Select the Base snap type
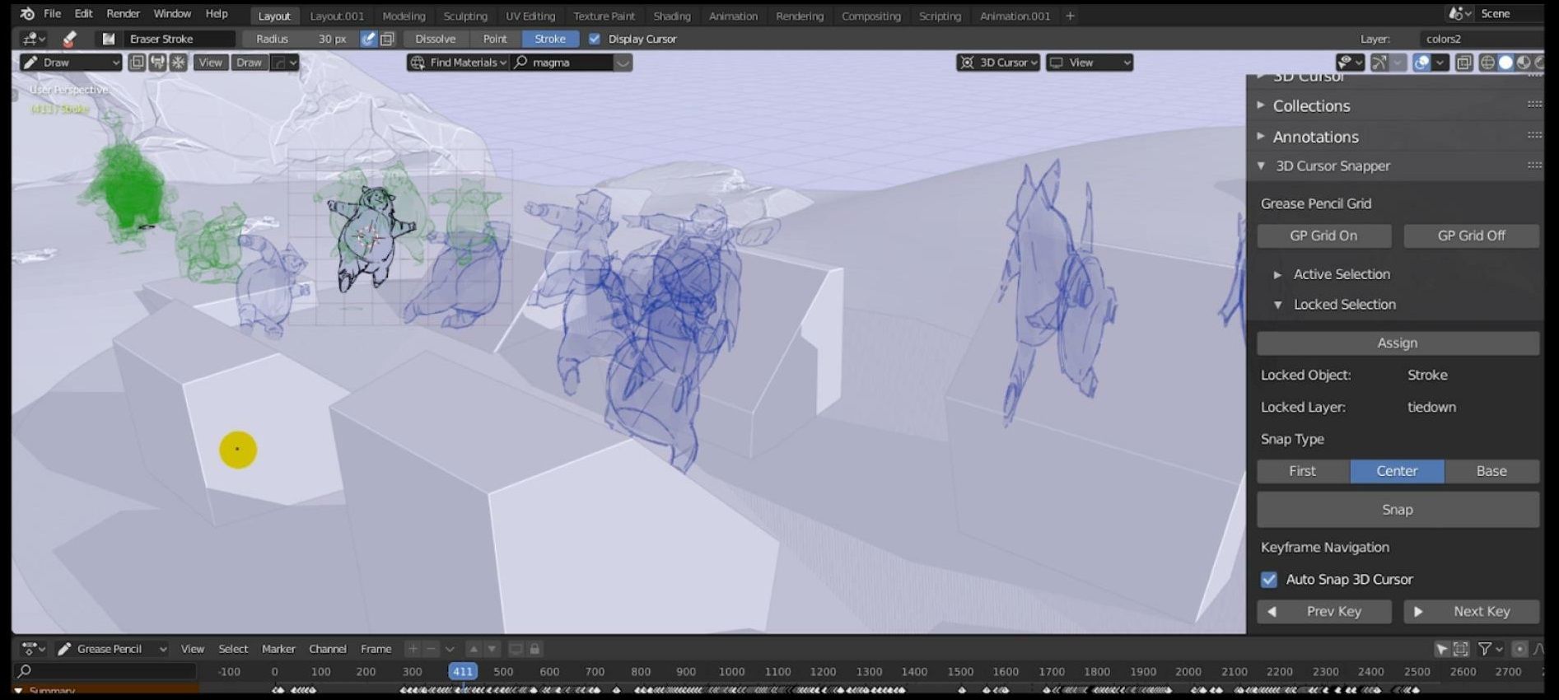The height and width of the screenshot is (700, 1559). (x=1491, y=471)
